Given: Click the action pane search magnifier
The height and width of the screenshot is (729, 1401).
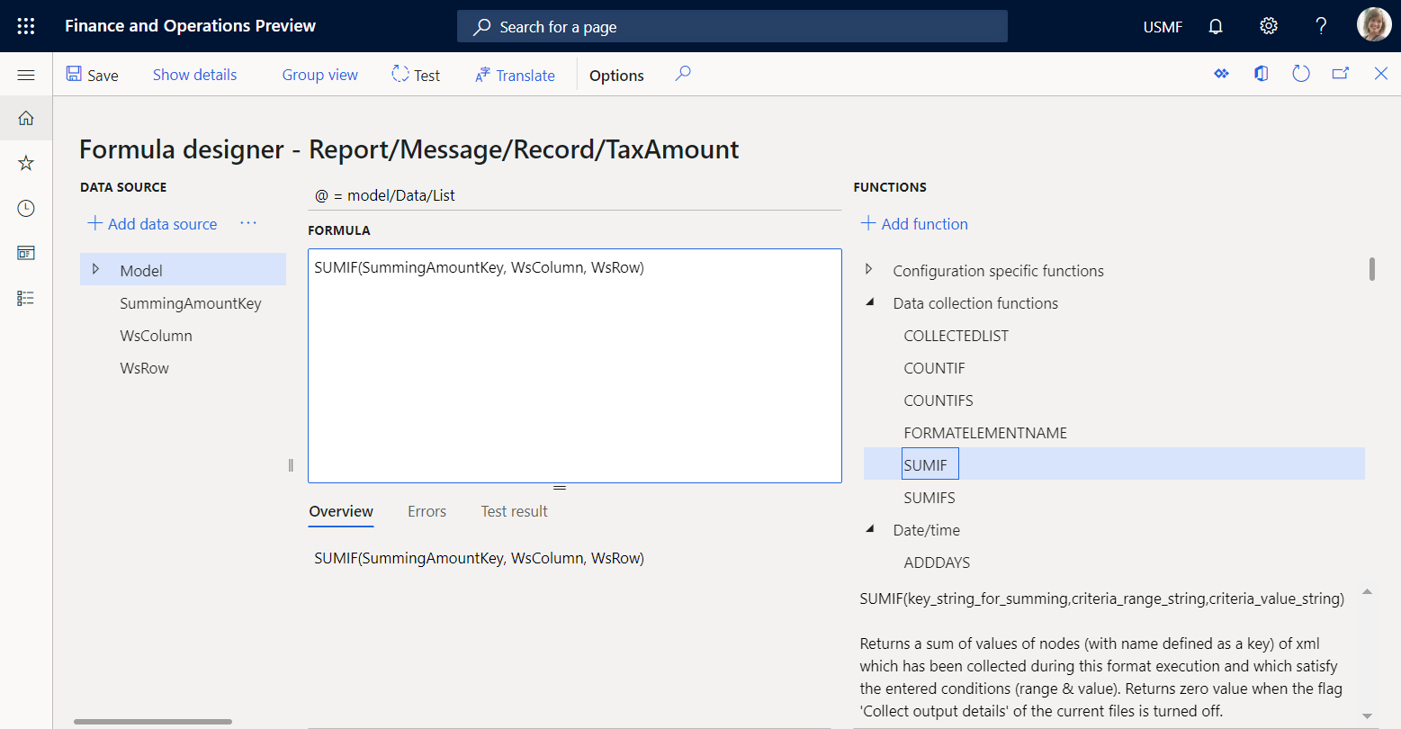Looking at the screenshot, I should 683,74.
